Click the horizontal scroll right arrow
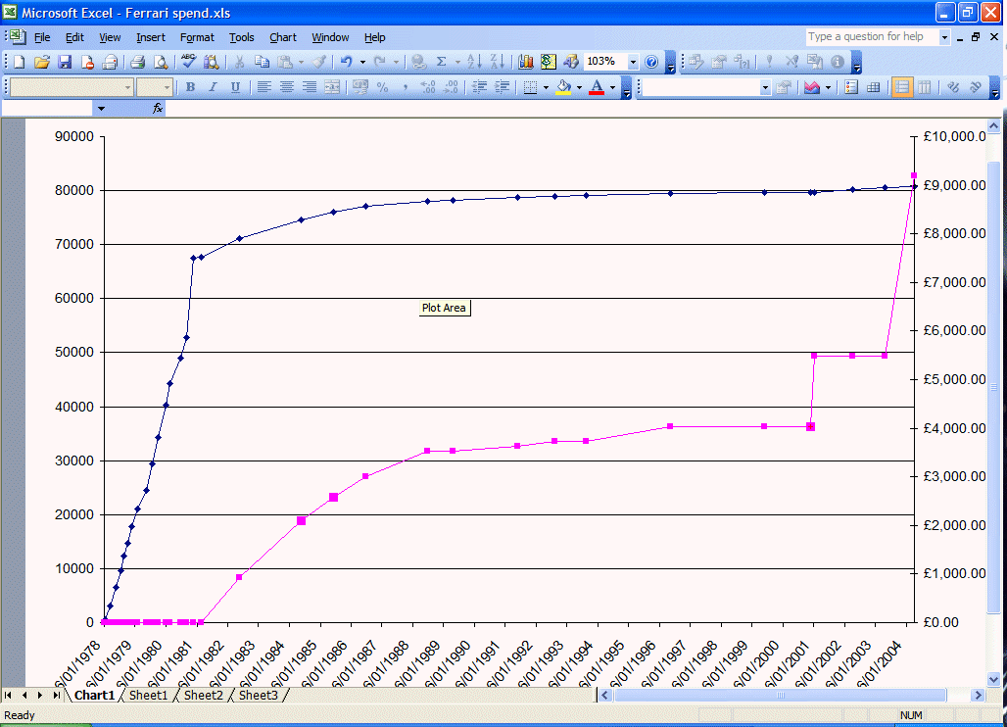The height and width of the screenshot is (727, 1007). pyautogui.click(x=978, y=695)
